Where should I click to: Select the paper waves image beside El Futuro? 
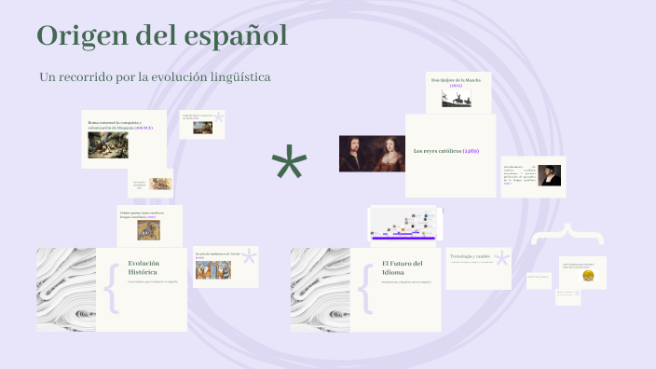click(320, 290)
